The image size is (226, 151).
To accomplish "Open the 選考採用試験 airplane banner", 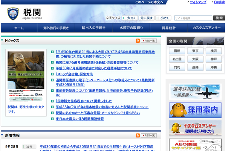I will pyautogui.click(x=195, y=92).
